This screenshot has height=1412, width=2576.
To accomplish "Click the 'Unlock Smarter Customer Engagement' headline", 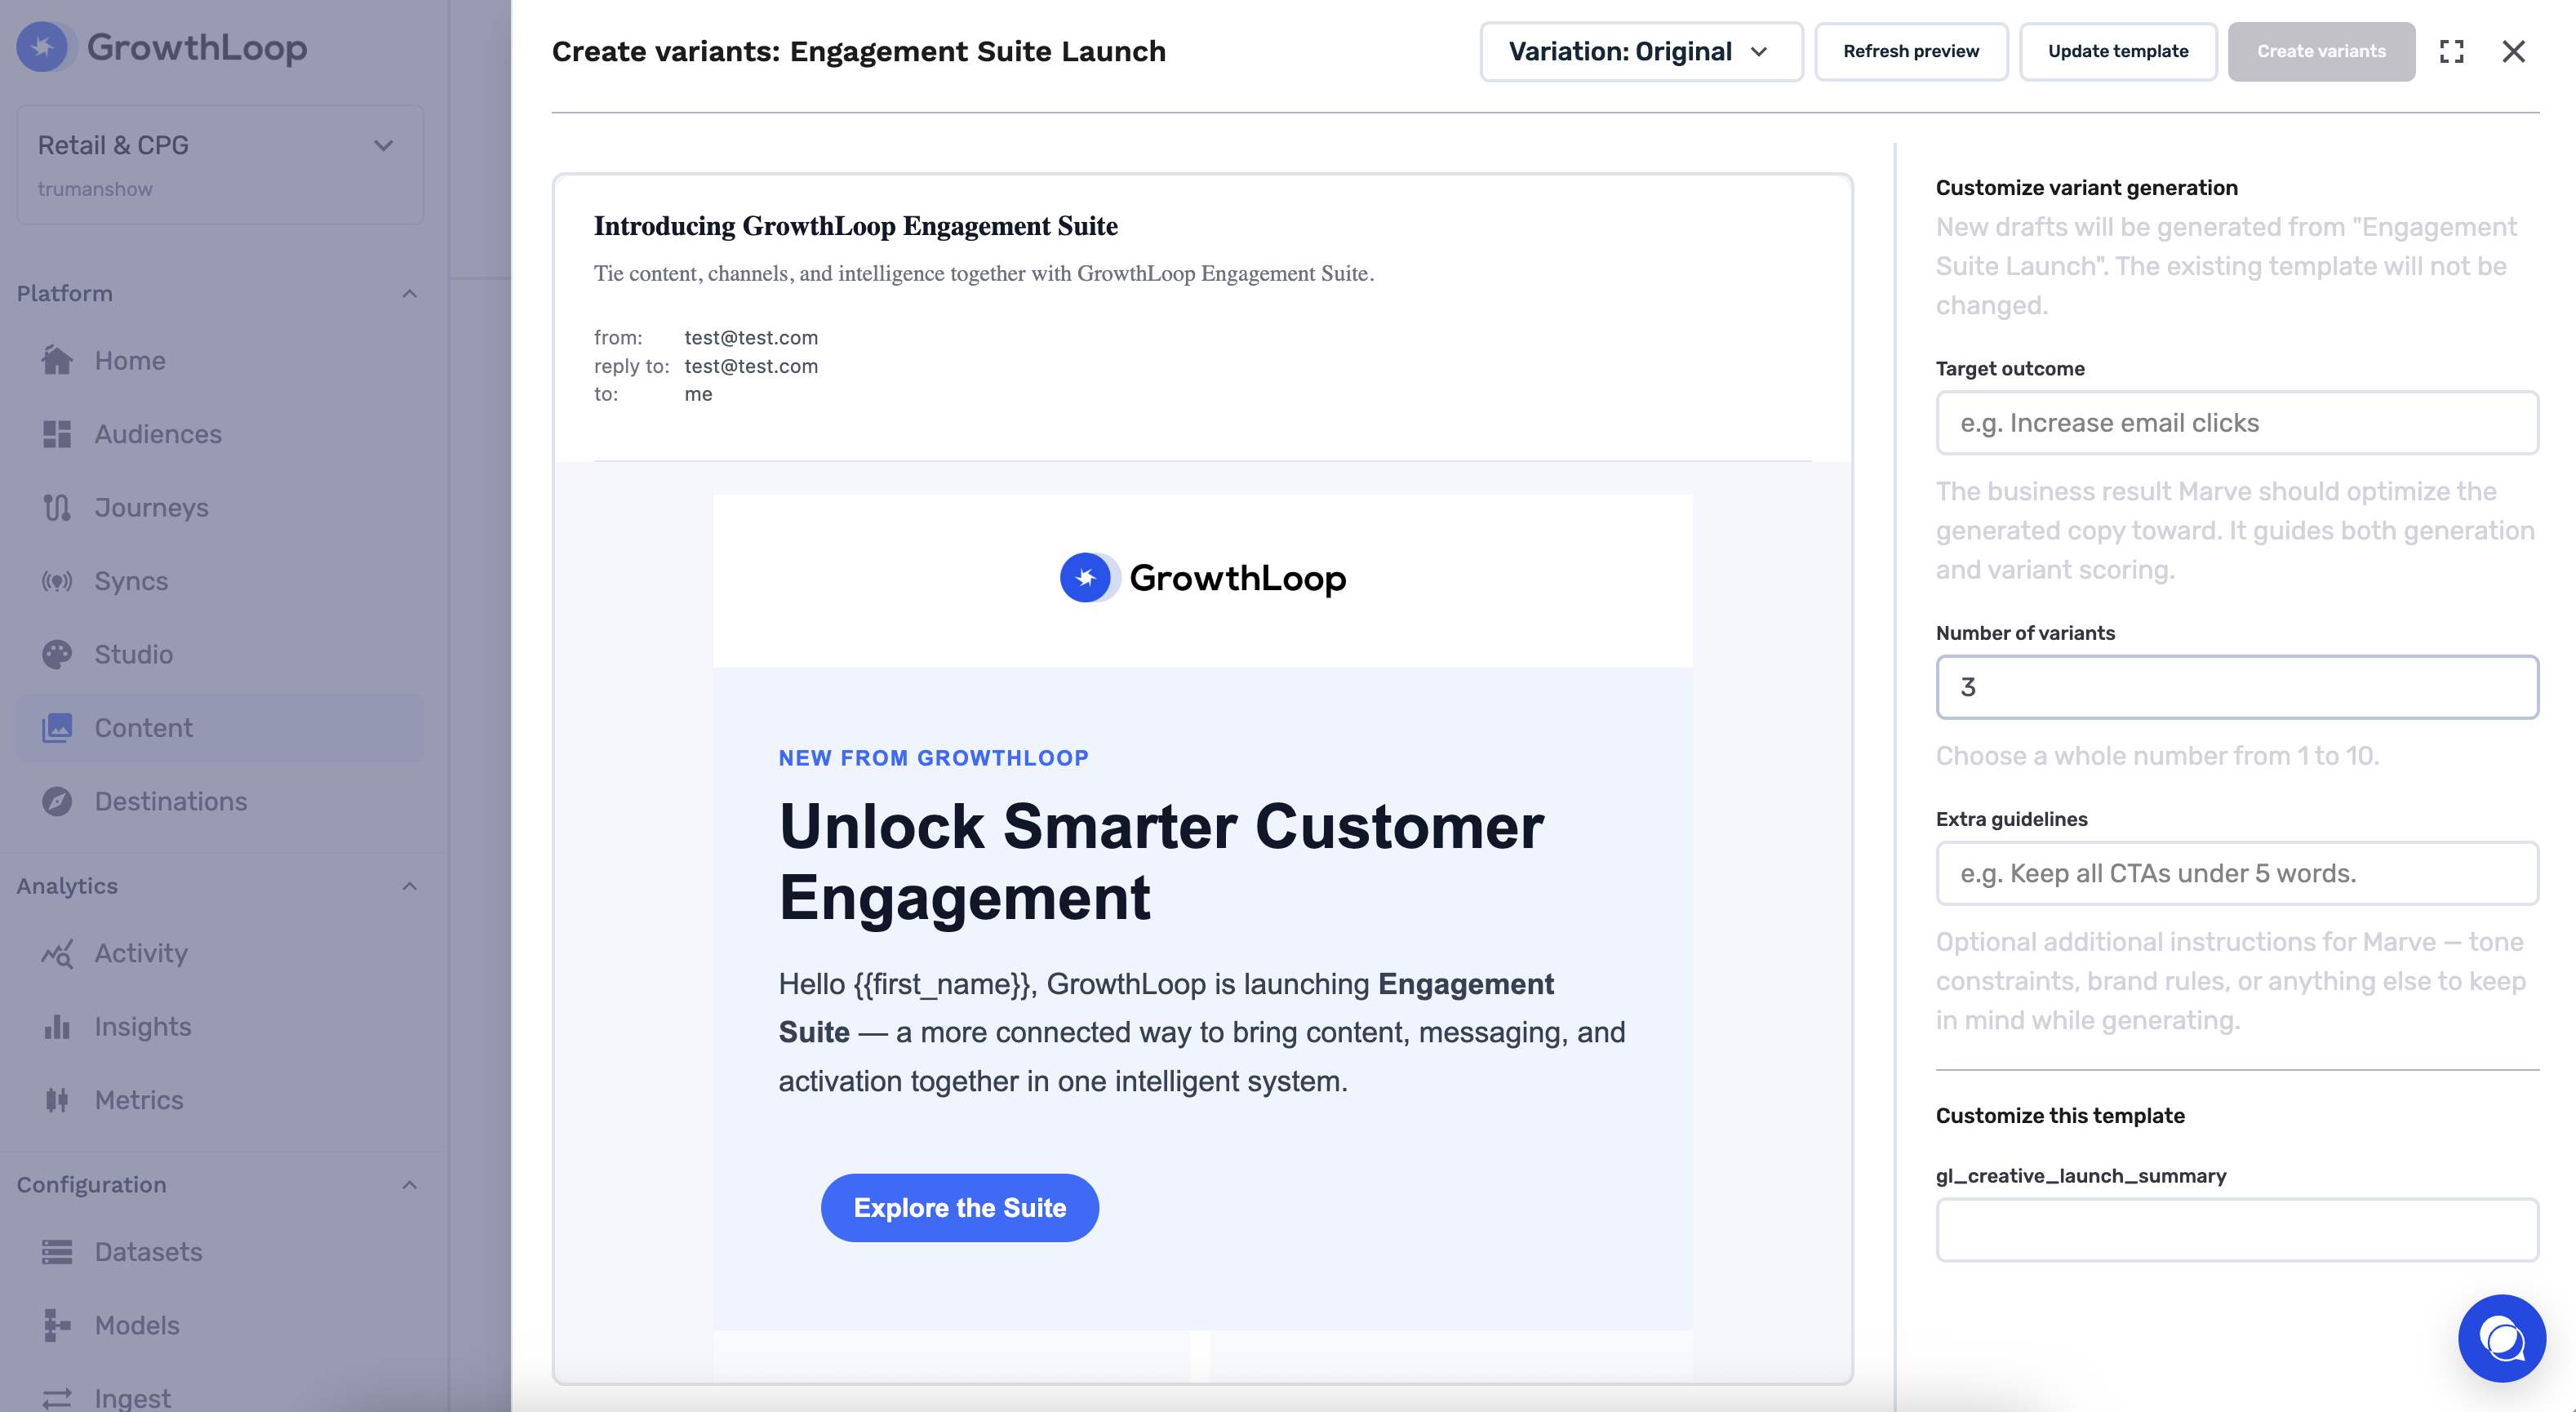I will [1161, 861].
